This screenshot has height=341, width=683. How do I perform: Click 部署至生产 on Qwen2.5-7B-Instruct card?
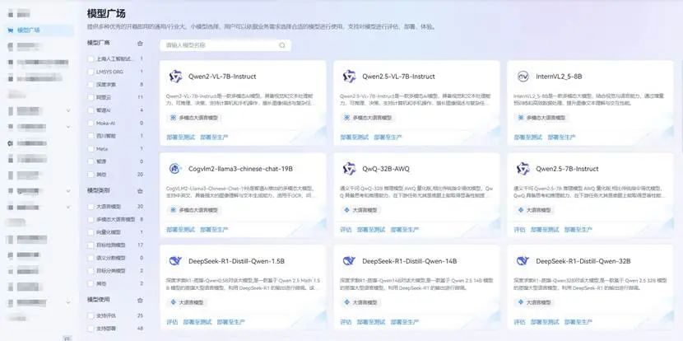[x=578, y=229]
